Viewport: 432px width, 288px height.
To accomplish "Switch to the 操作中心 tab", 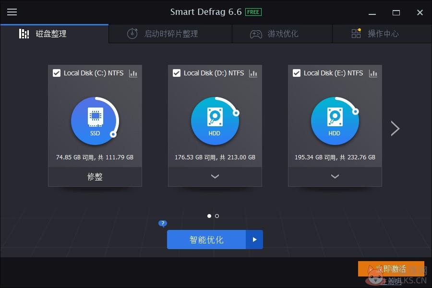I will pos(382,34).
